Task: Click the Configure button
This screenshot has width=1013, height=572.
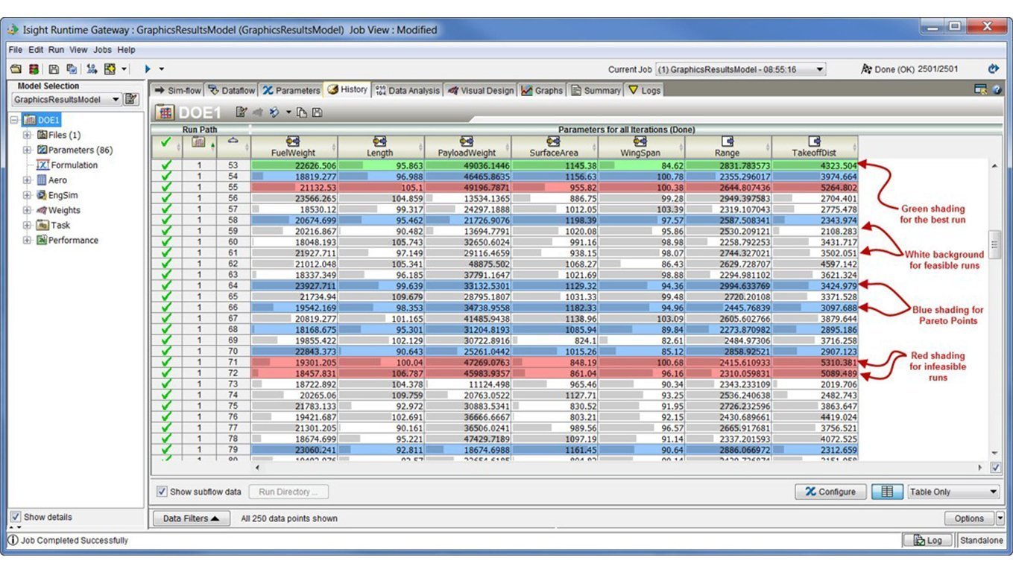Action: (830, 492)
